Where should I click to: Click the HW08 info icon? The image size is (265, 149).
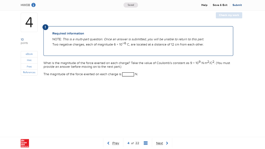[34, 5]
